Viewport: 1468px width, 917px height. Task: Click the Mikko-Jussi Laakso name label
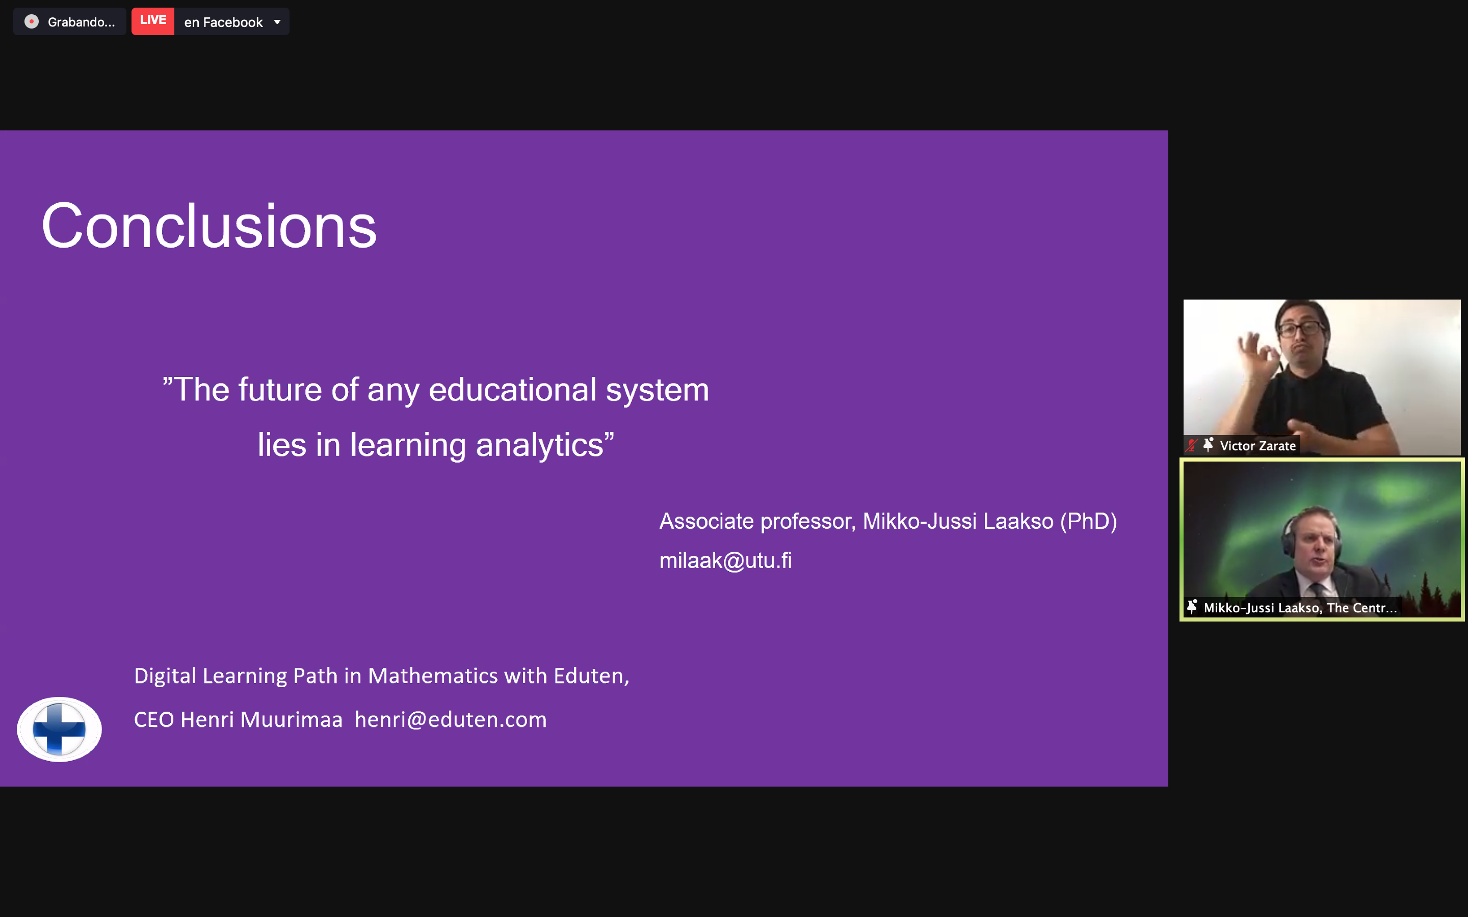(1300, 608)
